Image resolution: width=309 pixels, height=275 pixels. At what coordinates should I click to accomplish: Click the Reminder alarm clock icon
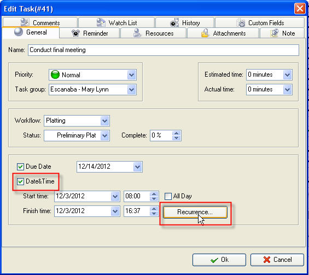coord(75,33)
